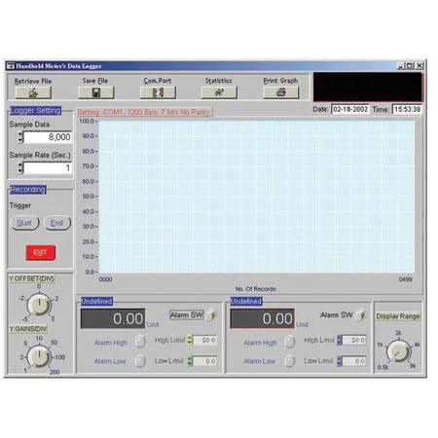Open the Com.Port connection icon button

coord(158,92)
